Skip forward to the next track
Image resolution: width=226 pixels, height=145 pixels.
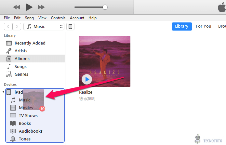[x=41, y=7]
